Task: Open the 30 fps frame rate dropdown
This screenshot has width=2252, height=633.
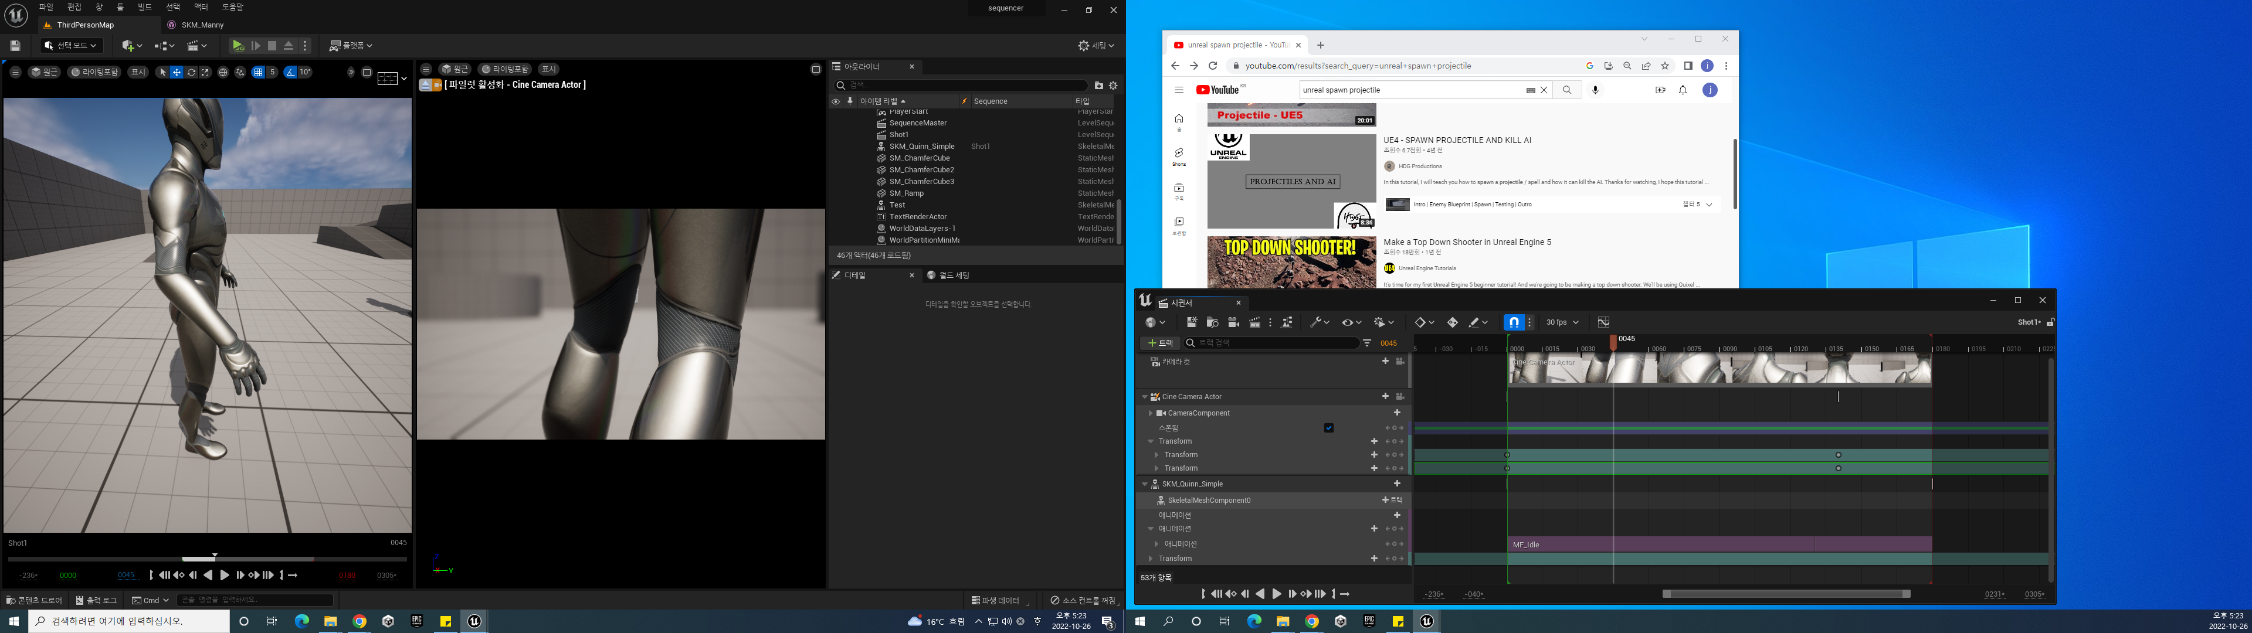Action: coord(1561,322)
